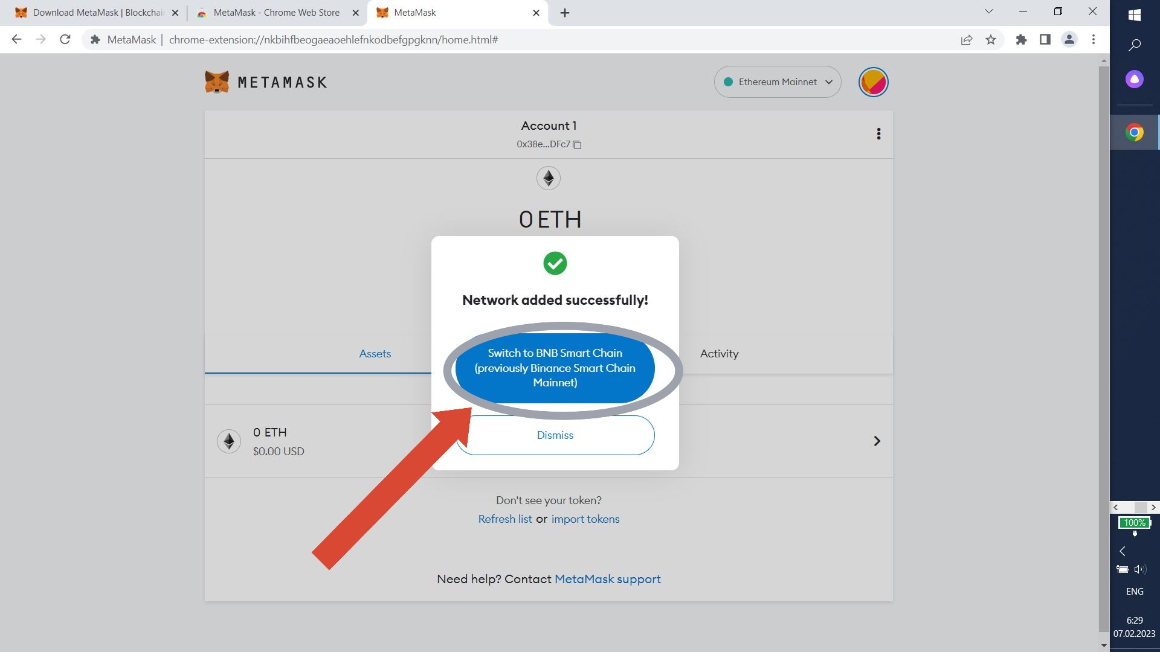Click the share page icon
Viewport: 1160px width, 652px height.
(x=966, y=40)
